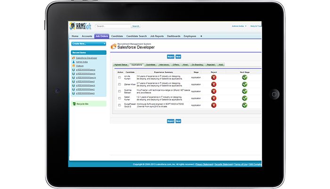
Task: Advance Satish Kumar with the green checkmark icon
Action: (244, 98)
